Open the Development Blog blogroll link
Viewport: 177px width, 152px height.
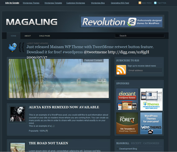(x=128, y=149)
